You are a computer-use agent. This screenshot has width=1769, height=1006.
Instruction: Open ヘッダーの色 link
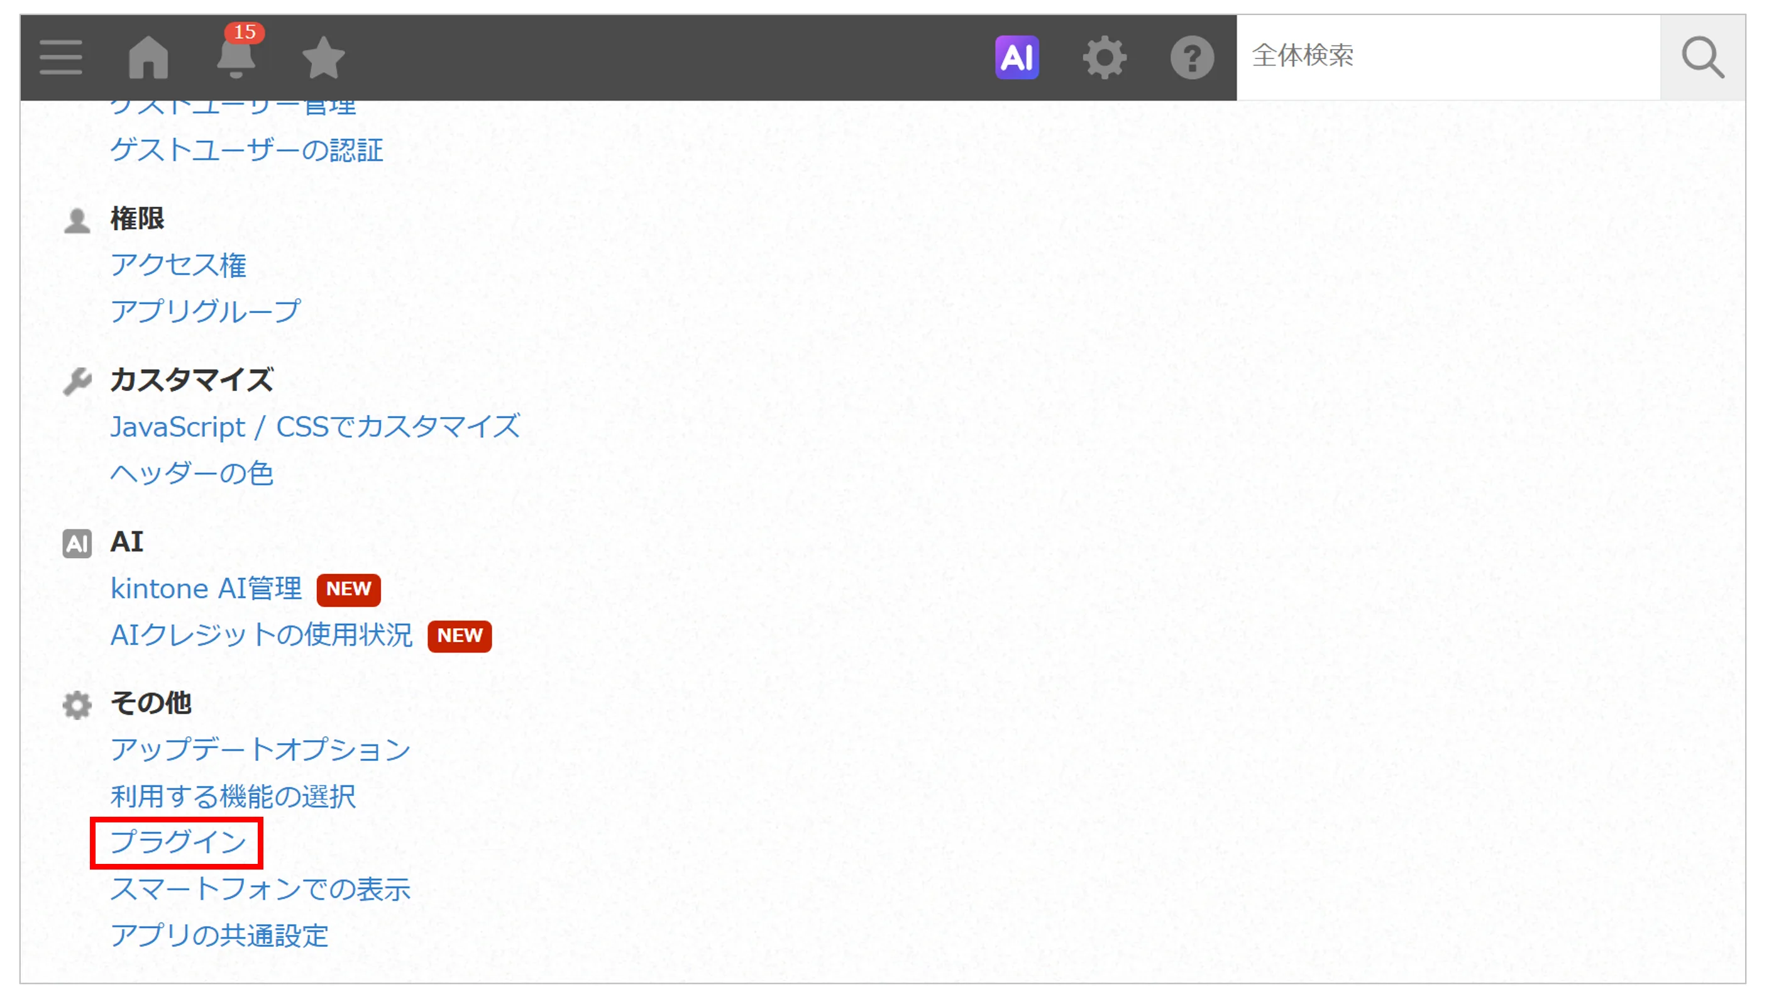pos(192,473)
